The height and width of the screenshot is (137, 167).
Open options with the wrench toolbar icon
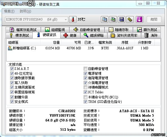click(x=130, y=19)
